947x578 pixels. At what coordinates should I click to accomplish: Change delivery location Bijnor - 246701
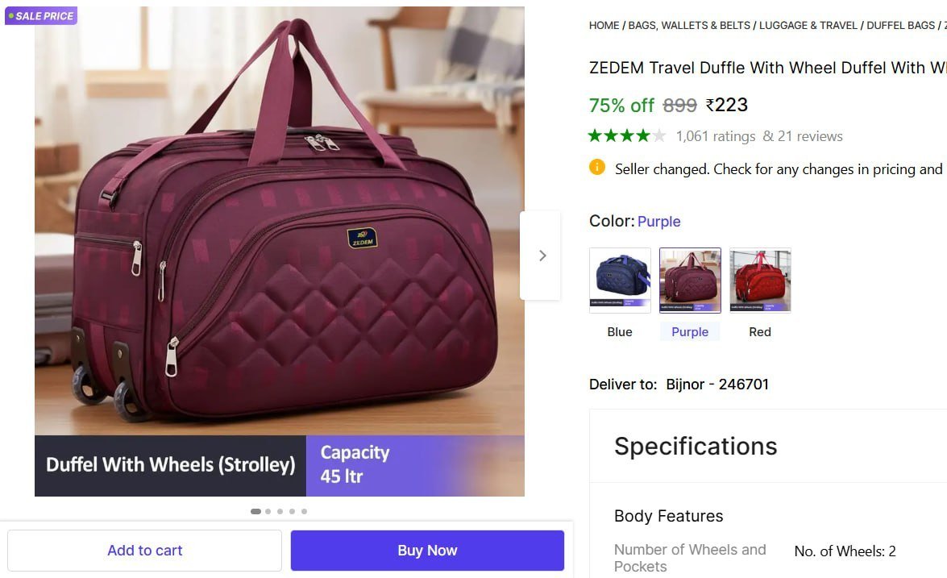pyautogui.click(x=717, y=385)
